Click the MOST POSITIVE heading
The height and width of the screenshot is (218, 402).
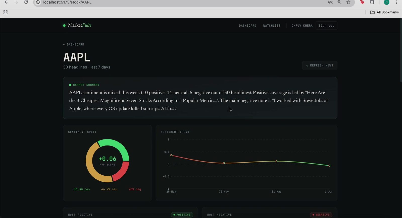click(80, 215)
